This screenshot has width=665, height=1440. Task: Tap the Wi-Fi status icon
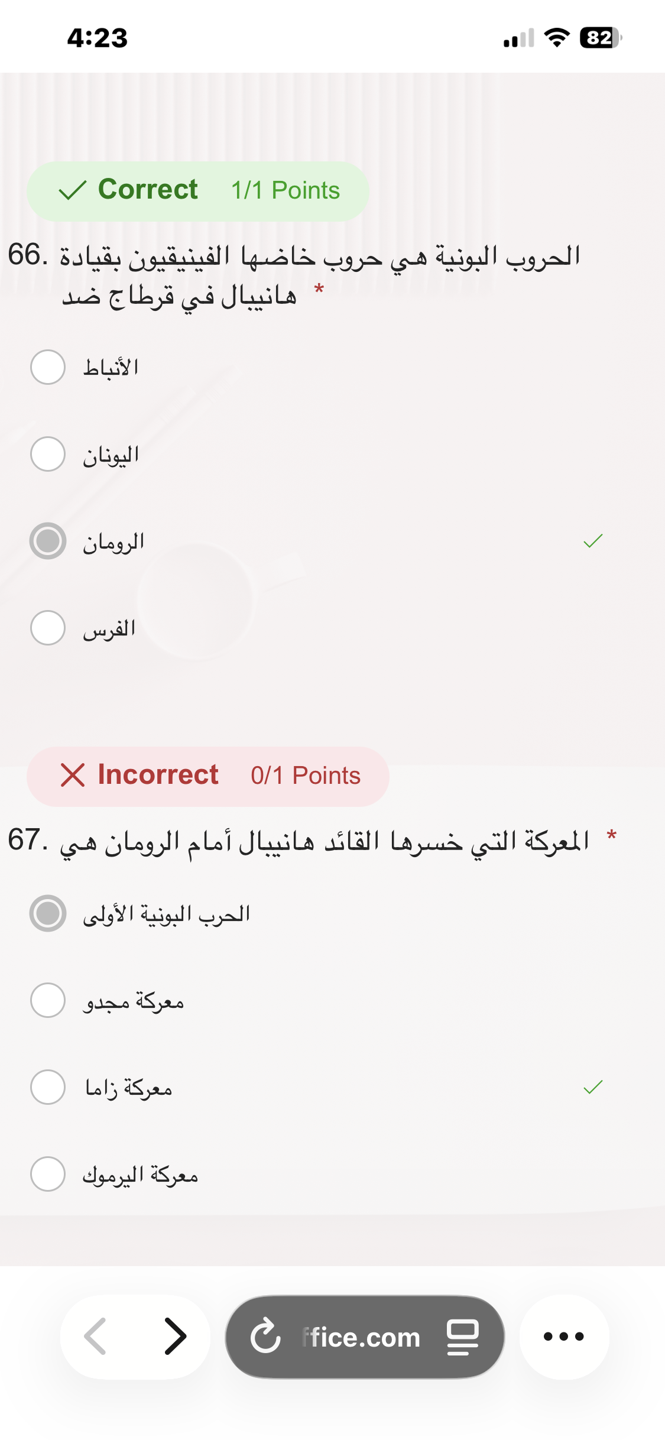(556, 38)
